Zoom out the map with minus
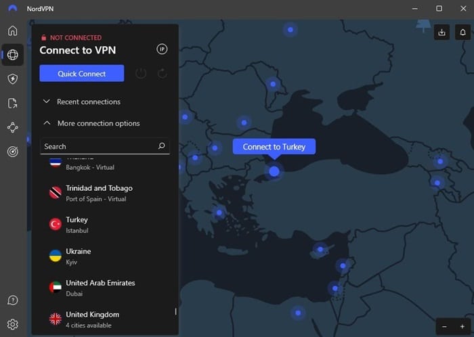This screenshot has height=337, width=474. point(444,326)
